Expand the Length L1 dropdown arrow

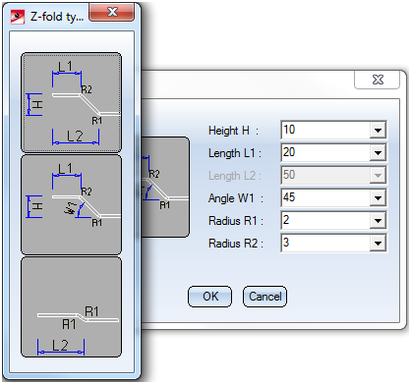(x=378, y=153)
